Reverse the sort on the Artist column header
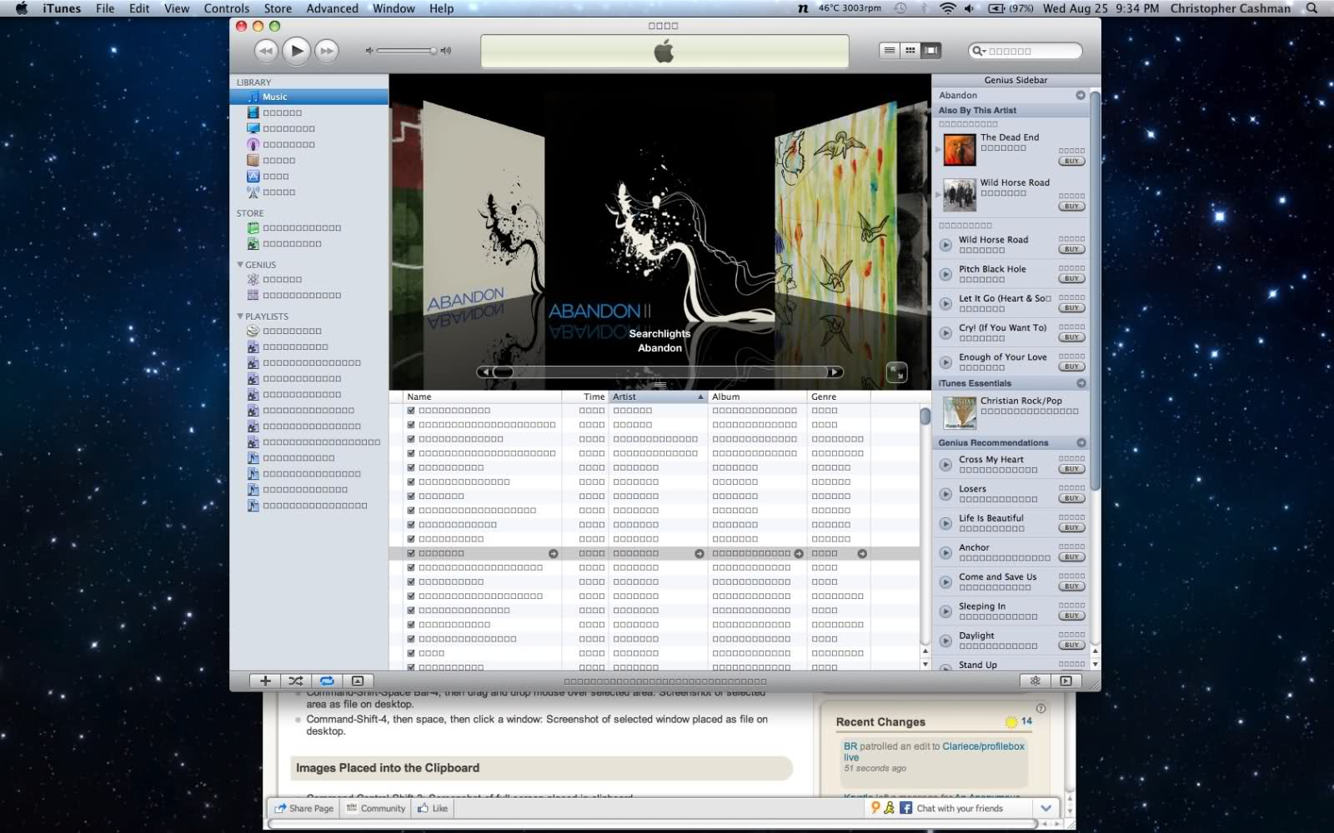The width and height of the screenshot is (1334, 833). click(x=659, y=397)
